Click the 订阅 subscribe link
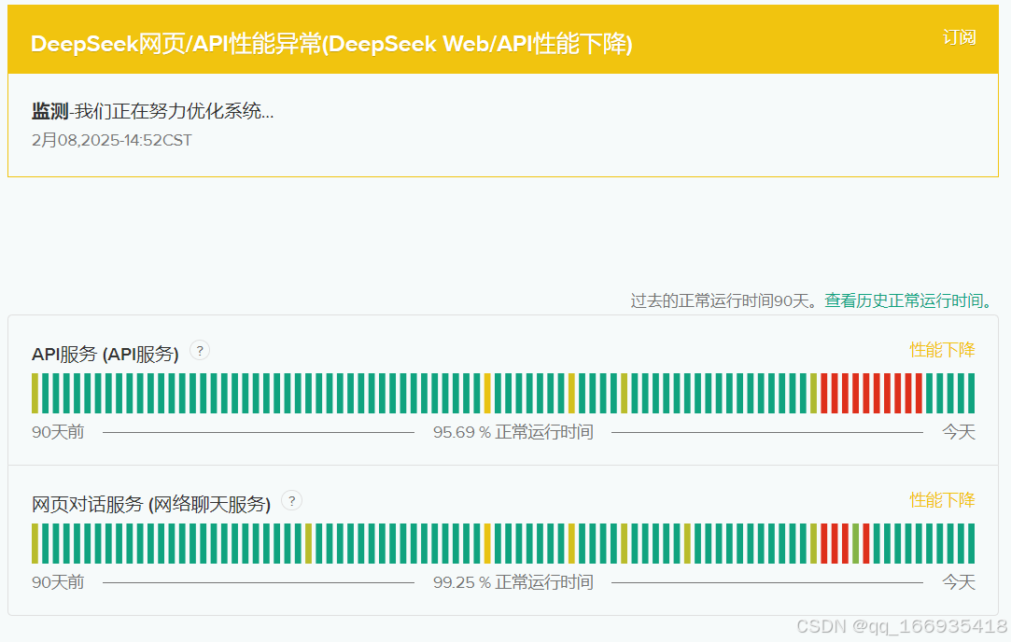This screenshot has height=642, width=1011. coord(959,37)
